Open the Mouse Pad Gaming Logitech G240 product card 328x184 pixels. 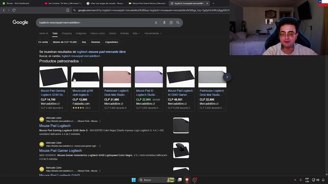pyautogui.click(x=53, y=88)
